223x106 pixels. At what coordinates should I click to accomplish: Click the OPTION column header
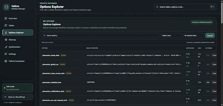point(45,48)
